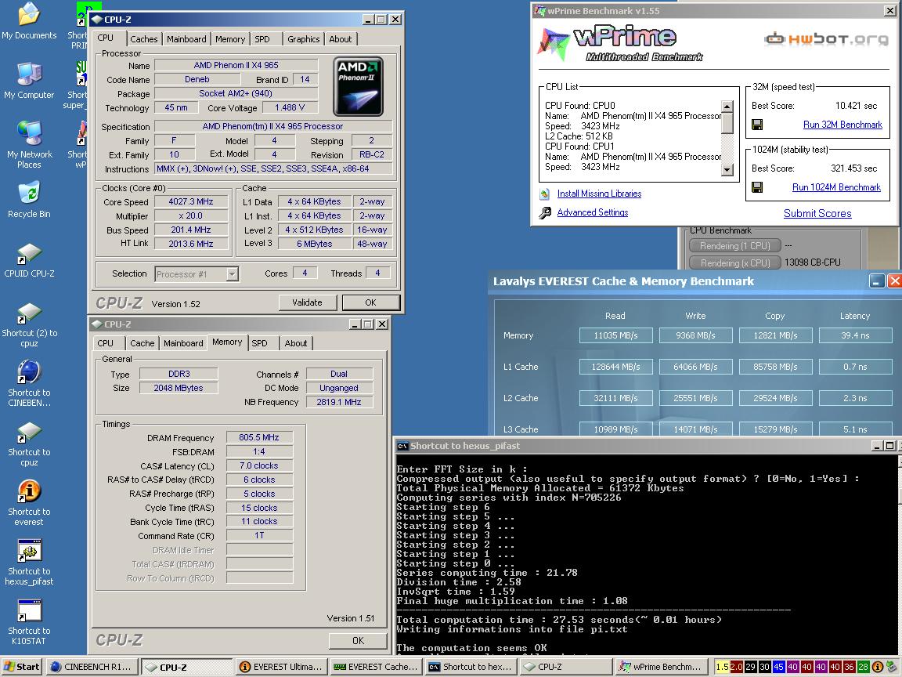Click the Submit Scores link

point(817,213)
